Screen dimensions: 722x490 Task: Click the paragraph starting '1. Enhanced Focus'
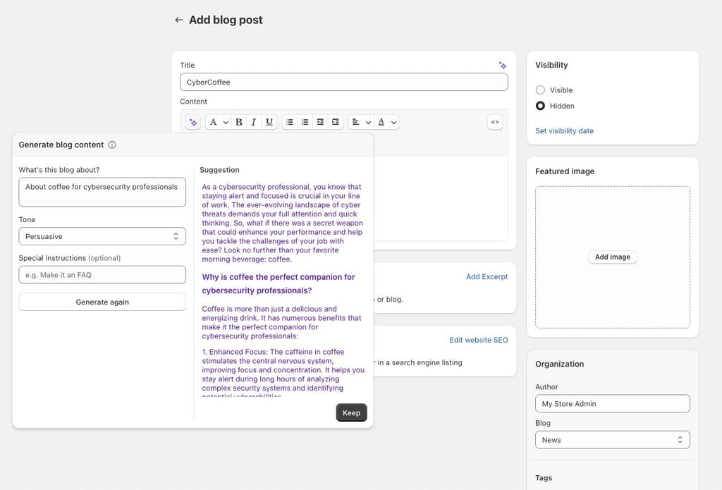(x=283, y=372)
